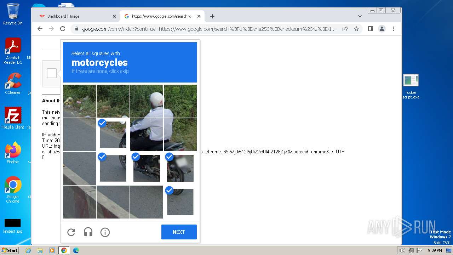Select tile with grass behind rider's seat

[x=180, y=135]
